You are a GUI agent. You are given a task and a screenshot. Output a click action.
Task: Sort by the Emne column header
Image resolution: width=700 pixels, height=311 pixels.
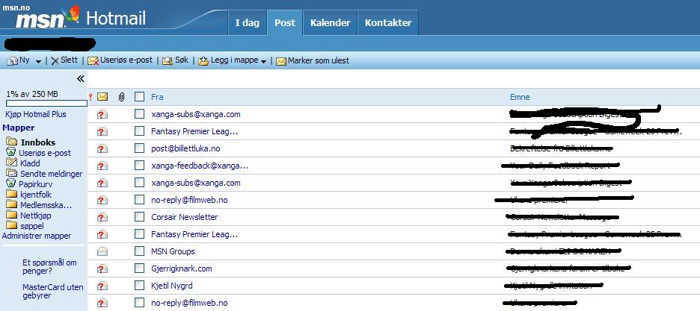tap(520, 97)
